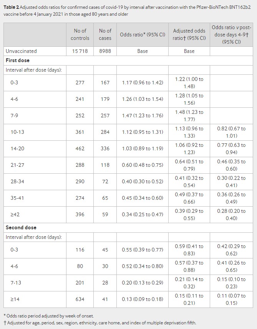Viewport: 257px width, 329px height.
Task: Click odds ratio cell 1.47 (1.23 to 1.76)
Action: [x=143, y=116]
